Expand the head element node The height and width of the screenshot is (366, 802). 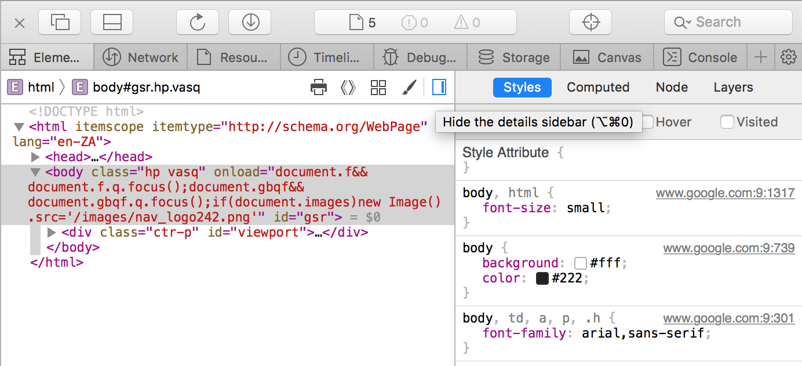[35, 157]
